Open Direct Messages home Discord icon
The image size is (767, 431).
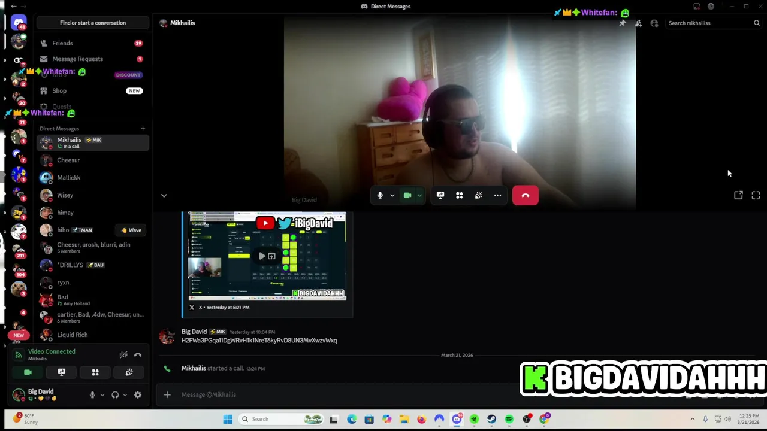pyautogui.click(x=19, y=23)
